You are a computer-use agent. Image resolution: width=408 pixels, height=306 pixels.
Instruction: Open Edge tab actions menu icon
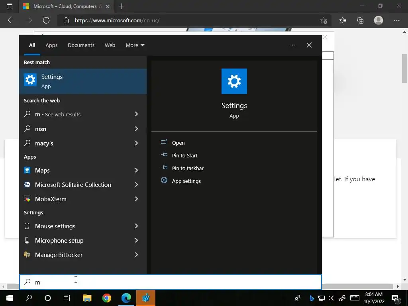pyautogui.click(x=10, y=6)
